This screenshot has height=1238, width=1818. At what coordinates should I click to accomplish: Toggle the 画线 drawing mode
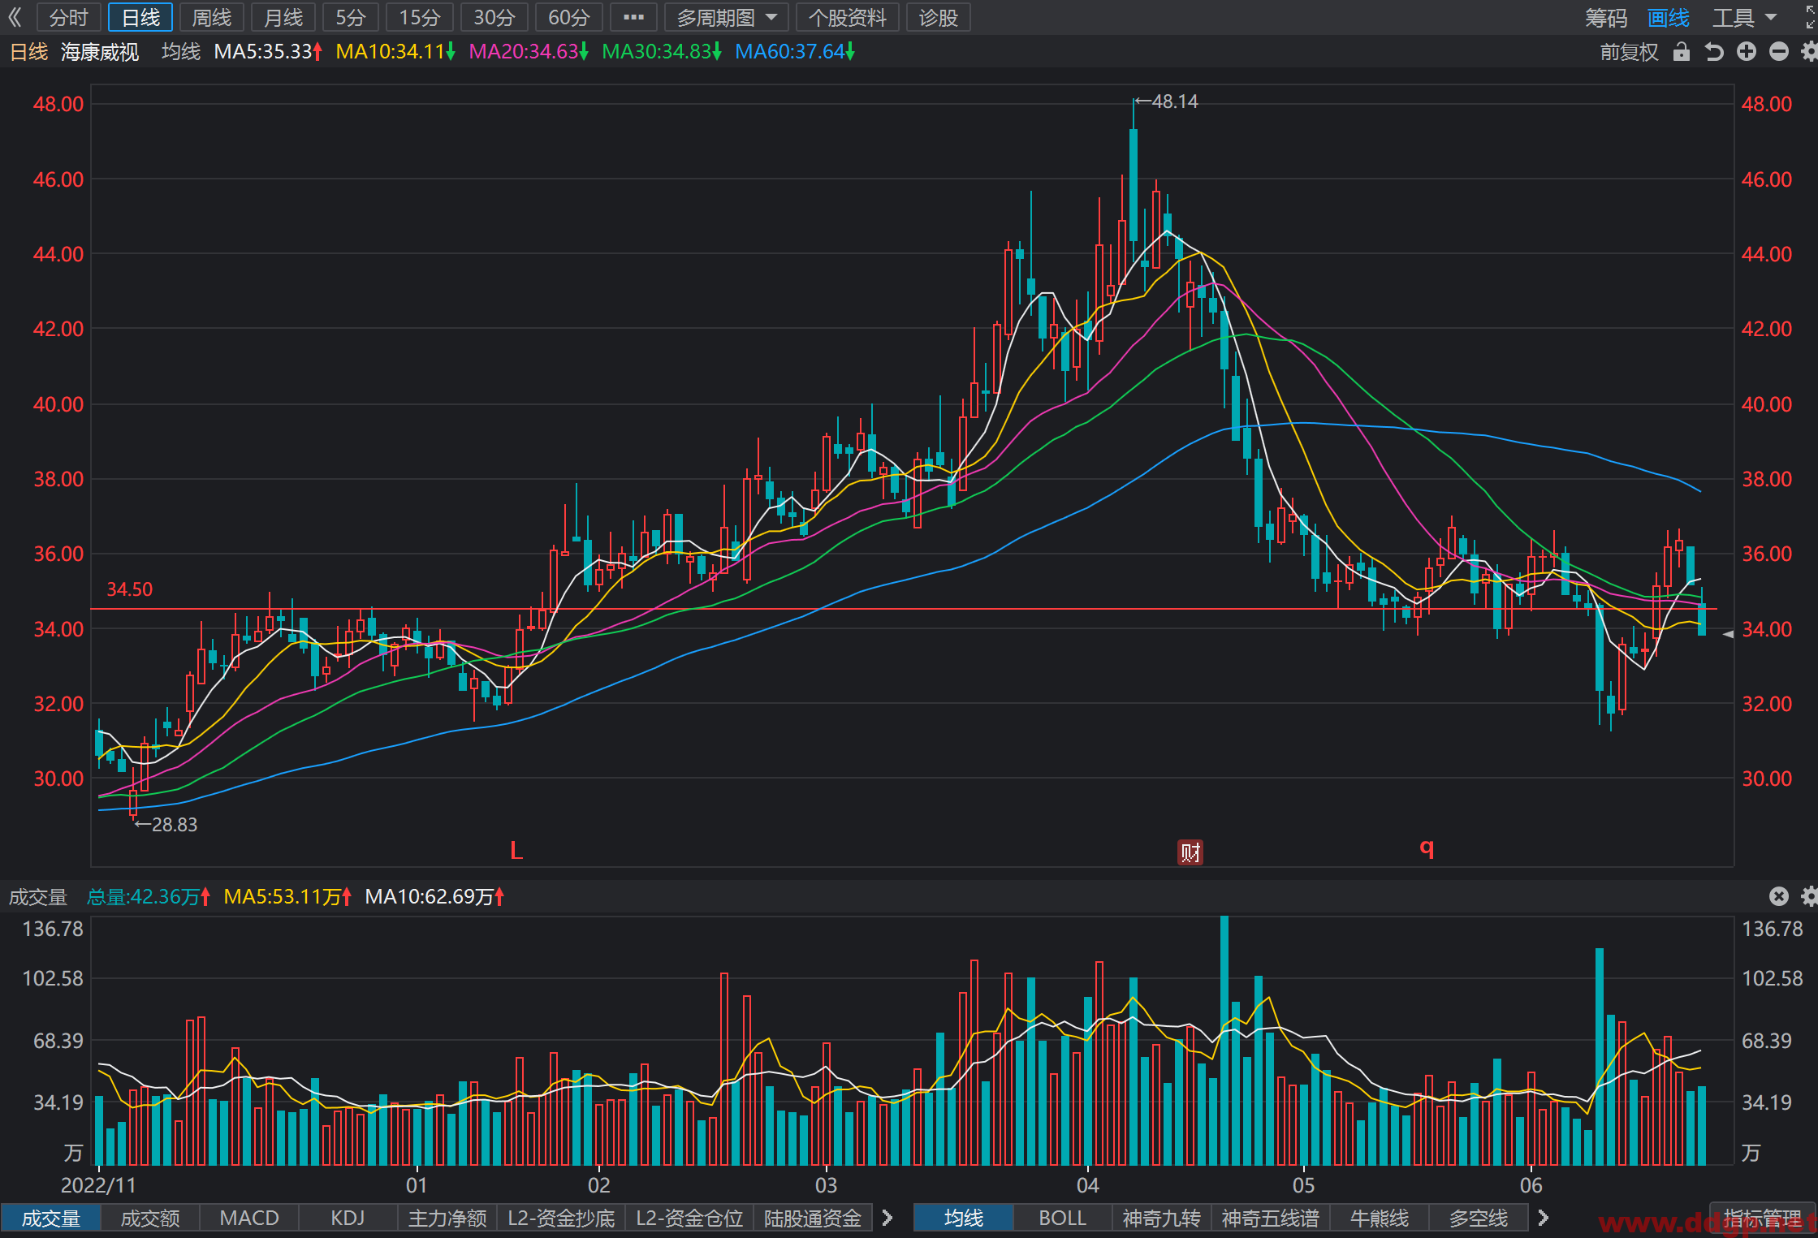pos(1669,18)
